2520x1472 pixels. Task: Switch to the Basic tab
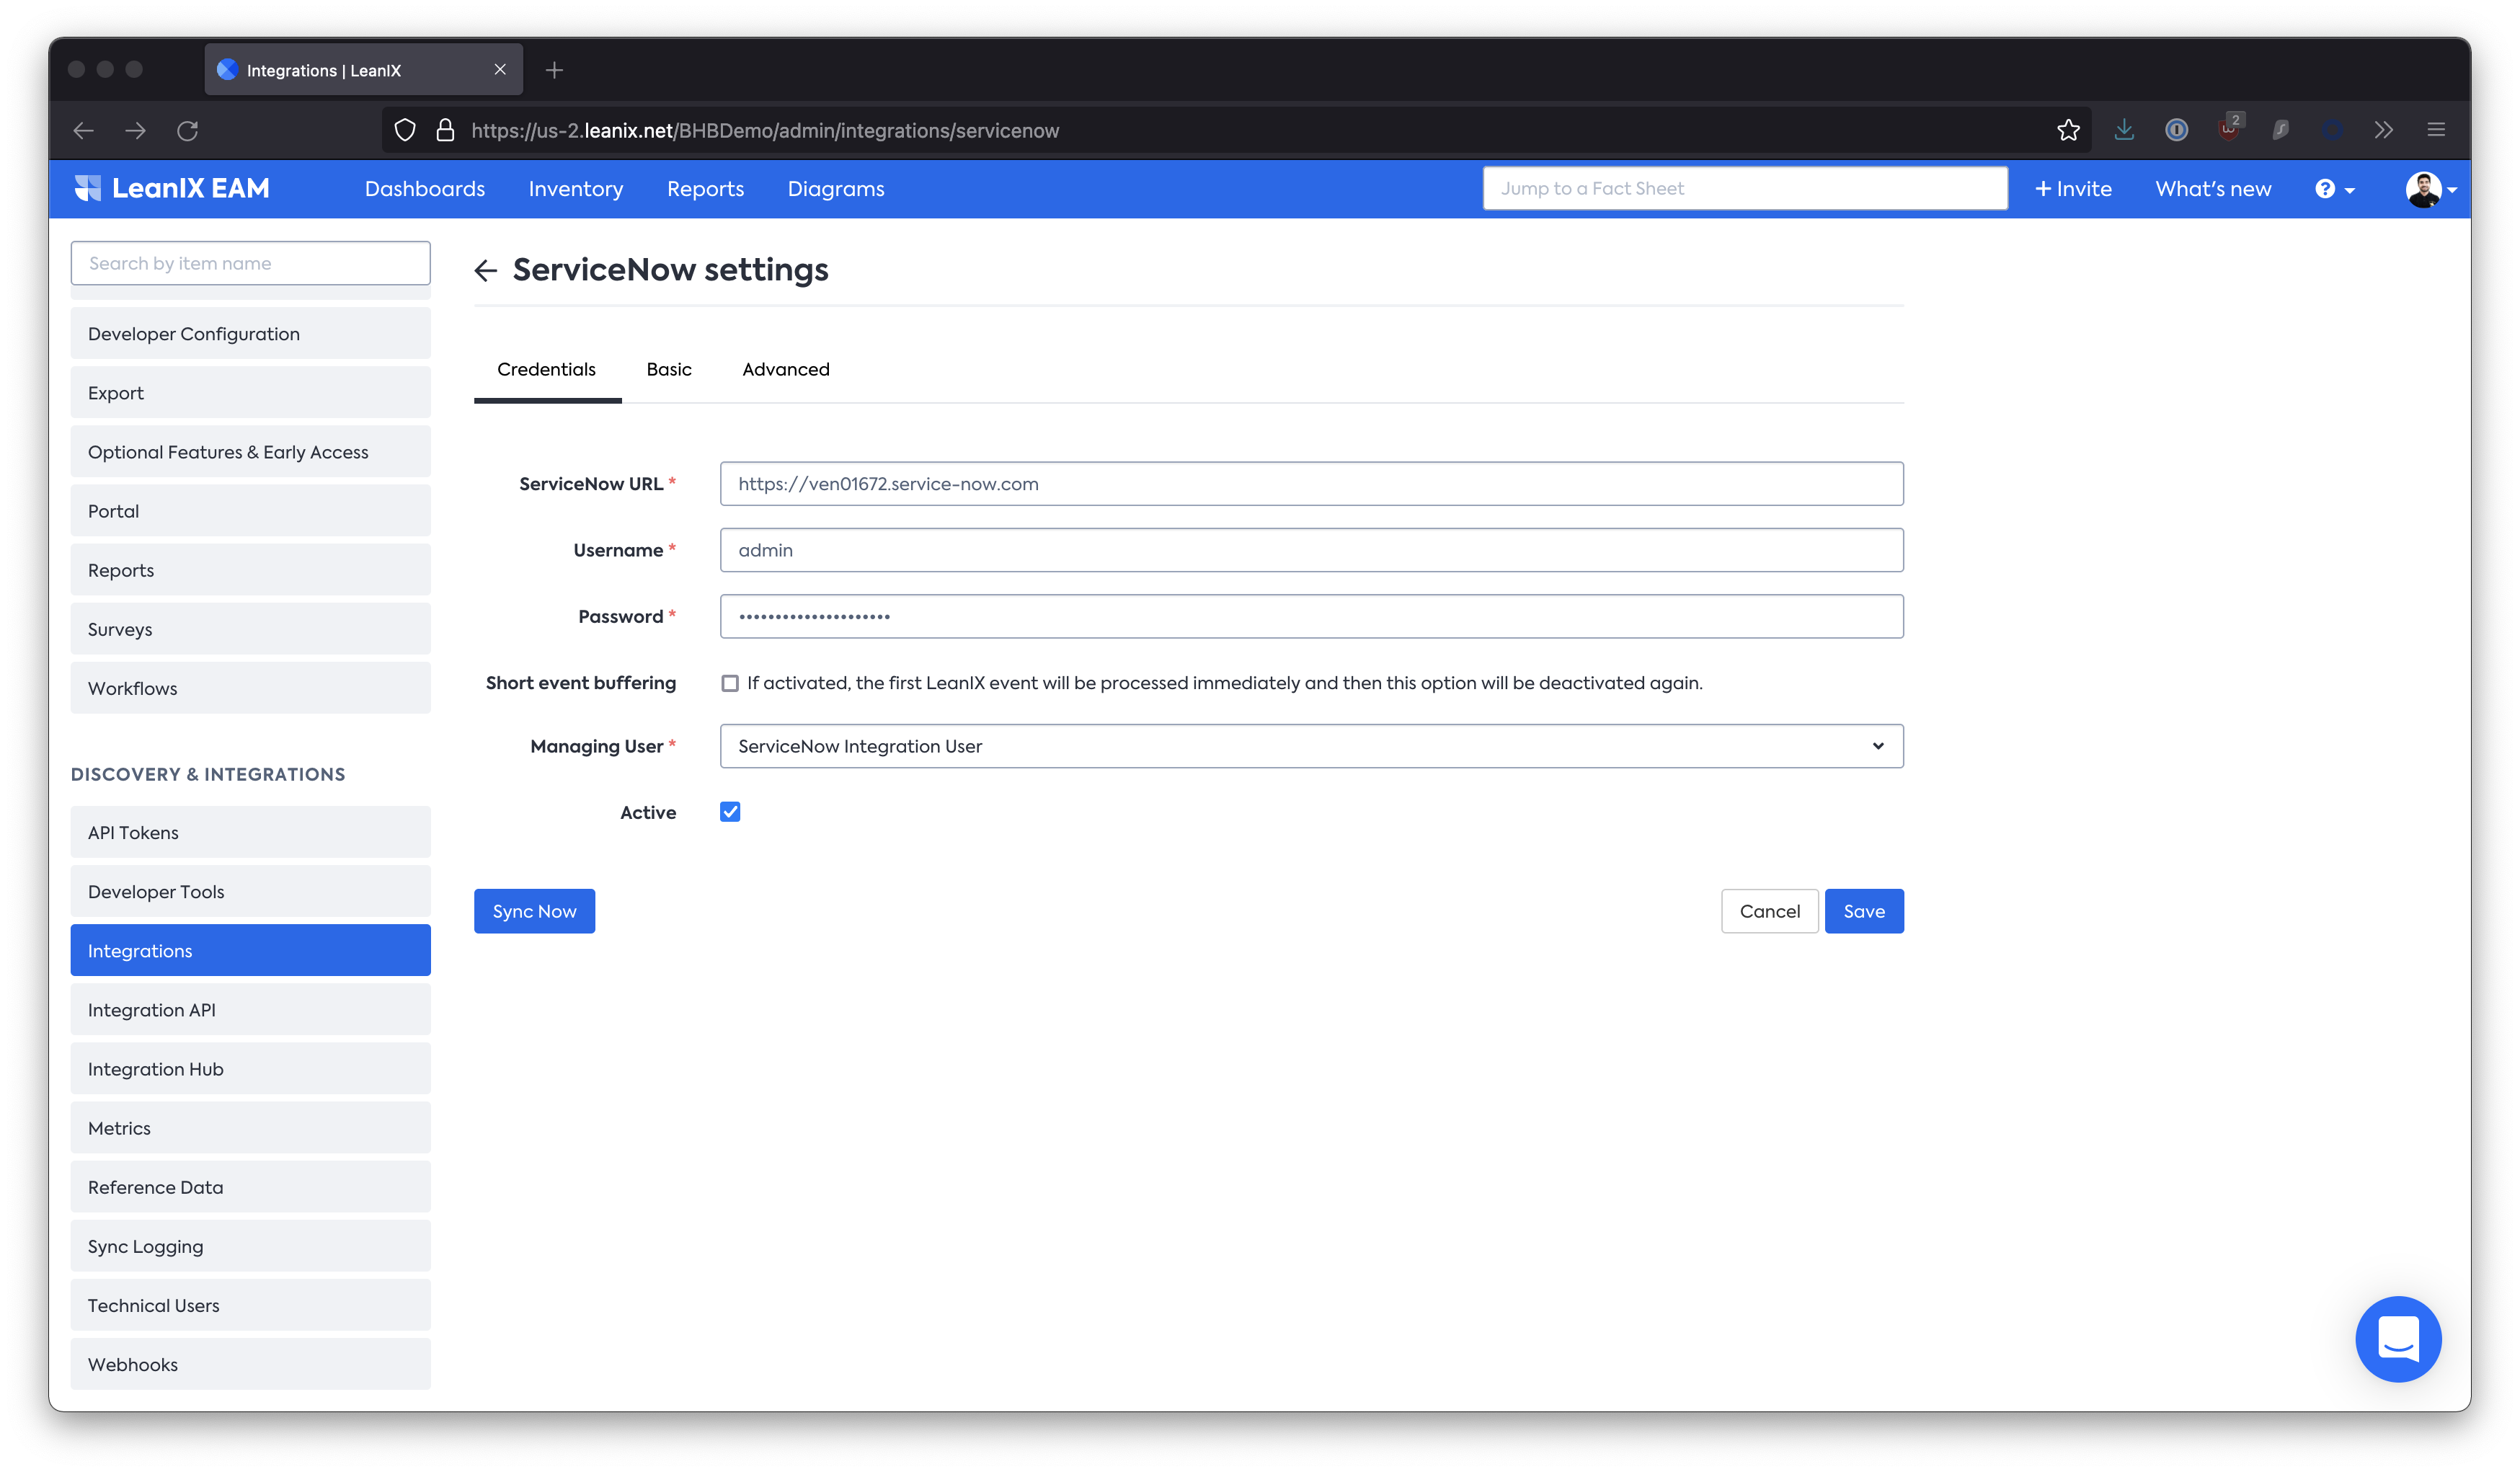point(669,369)
